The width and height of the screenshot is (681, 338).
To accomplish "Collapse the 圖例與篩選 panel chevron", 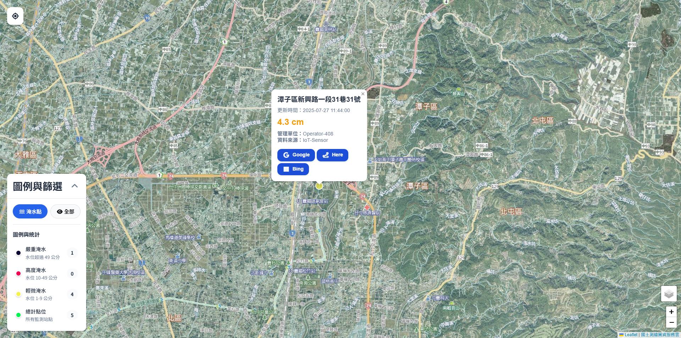I will pyautogui.click(x=74, y=186).
